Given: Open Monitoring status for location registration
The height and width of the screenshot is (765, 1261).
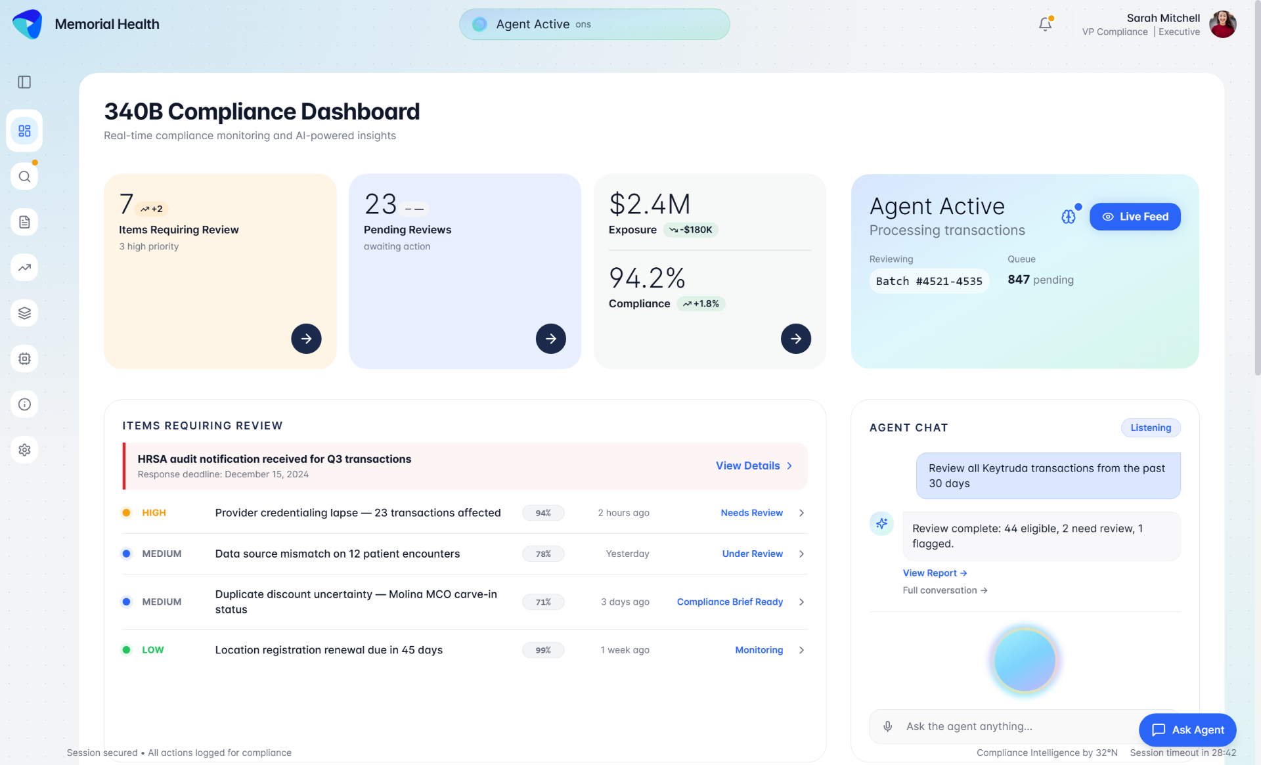Looking at the screenshot, I should pyautogui.click(x=759, y=650).
